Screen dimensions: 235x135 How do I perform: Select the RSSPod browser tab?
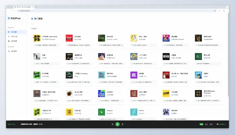(x=24, y=7)
